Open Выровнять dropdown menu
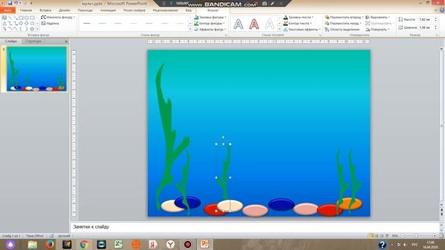The image size is (445, 250). (378, 17)
